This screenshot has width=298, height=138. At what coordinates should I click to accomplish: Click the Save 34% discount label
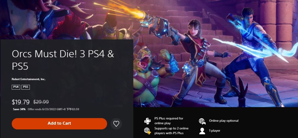click(19, 109)
